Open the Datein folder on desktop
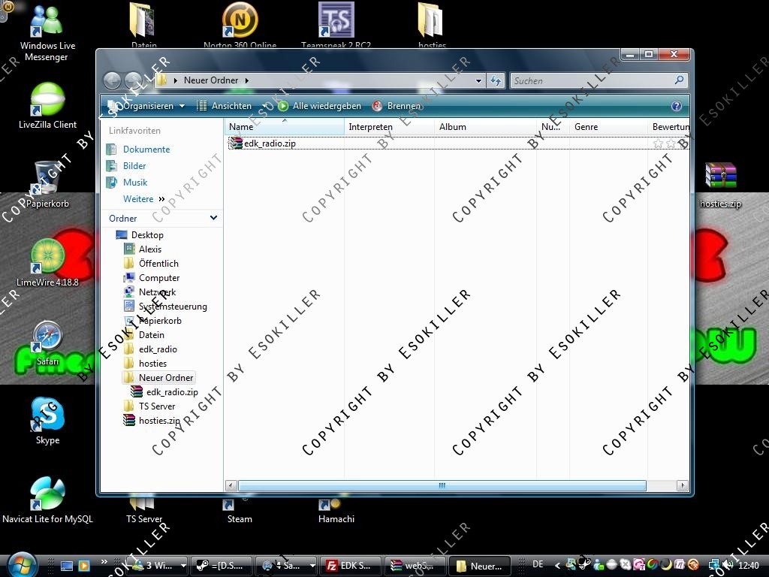Screen dimensions: 769x577 coord(143,25)
